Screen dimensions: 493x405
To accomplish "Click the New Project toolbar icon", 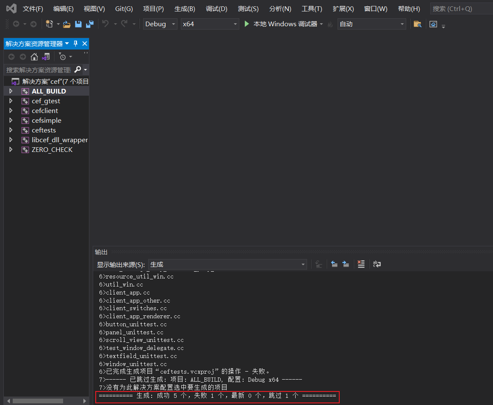I will pyautogui.click(x=50, y=24).
